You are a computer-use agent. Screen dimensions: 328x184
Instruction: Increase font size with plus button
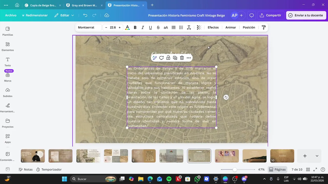point(119,27)
